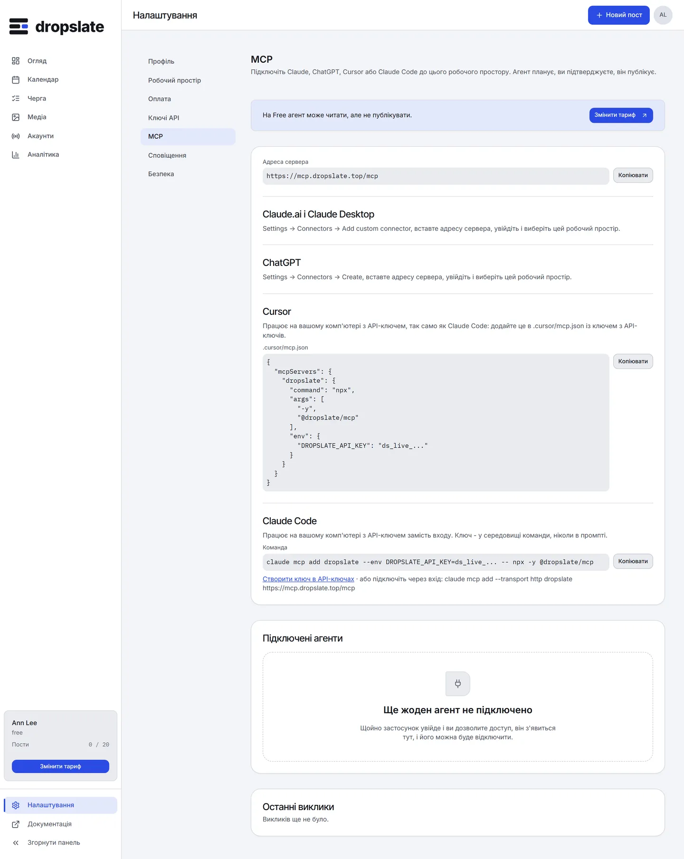The height and width of the screenshot is (859, 684).
Task: Click the Підключені агенти heading
Action: tap(303, 638)
